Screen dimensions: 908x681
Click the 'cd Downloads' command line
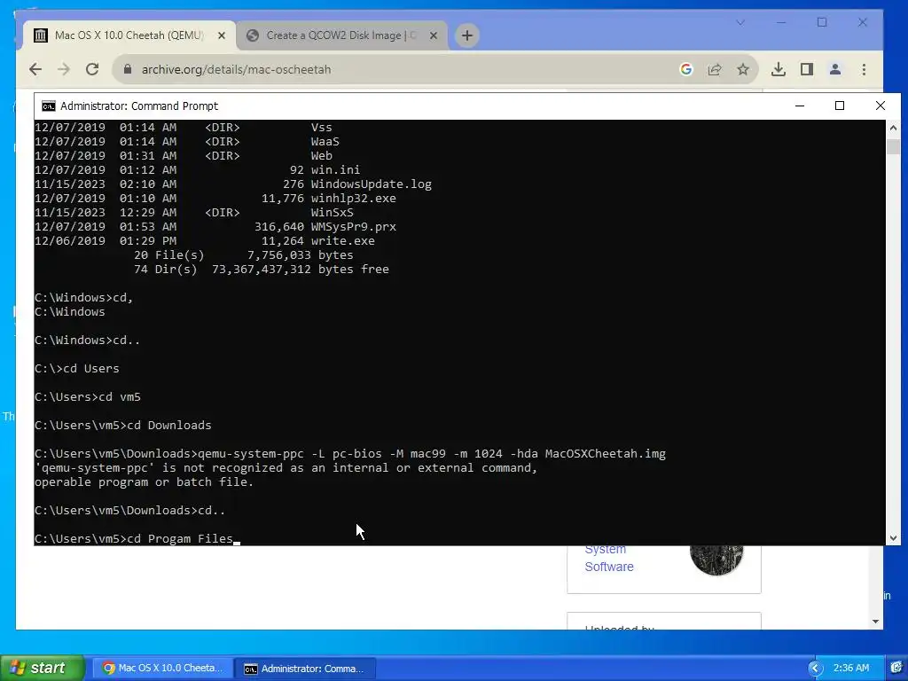[x=122, y=425]
